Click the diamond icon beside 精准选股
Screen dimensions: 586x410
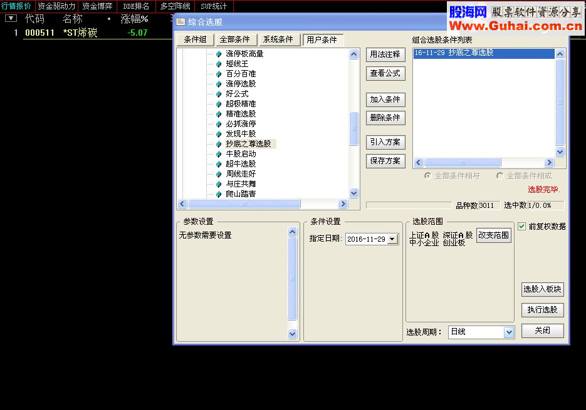tap(219, 114)
